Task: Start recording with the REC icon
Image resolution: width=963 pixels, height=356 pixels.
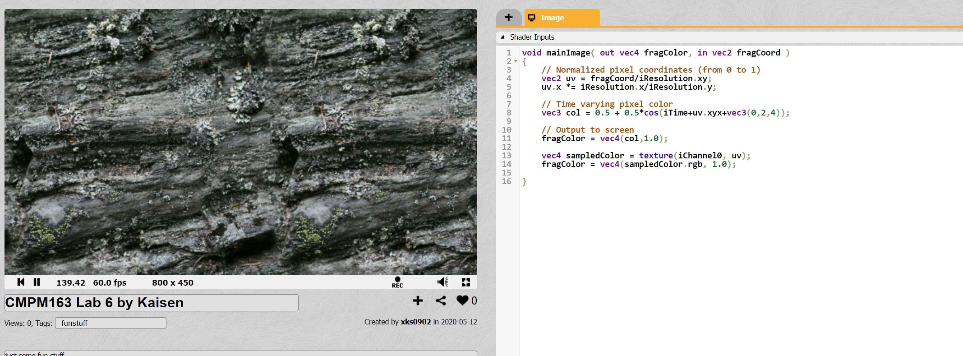Action: (x=397, y=282)
